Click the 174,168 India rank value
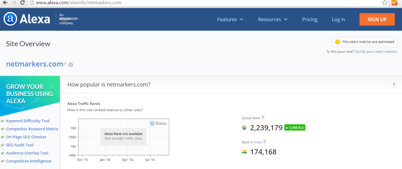Image resolution: width=402 pixels, height=169 pixels. click(263, 152)
